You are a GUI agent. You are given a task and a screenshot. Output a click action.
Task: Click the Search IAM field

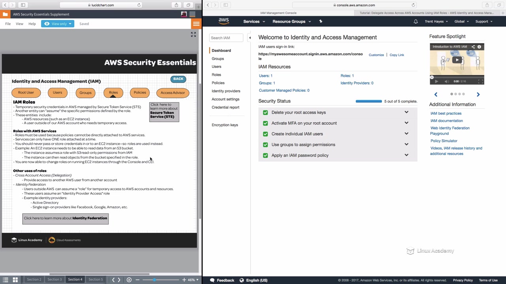(226, 38)
